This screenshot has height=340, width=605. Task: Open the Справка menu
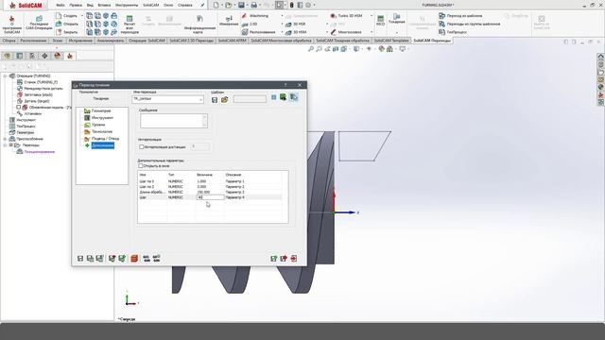coord(185,5)
